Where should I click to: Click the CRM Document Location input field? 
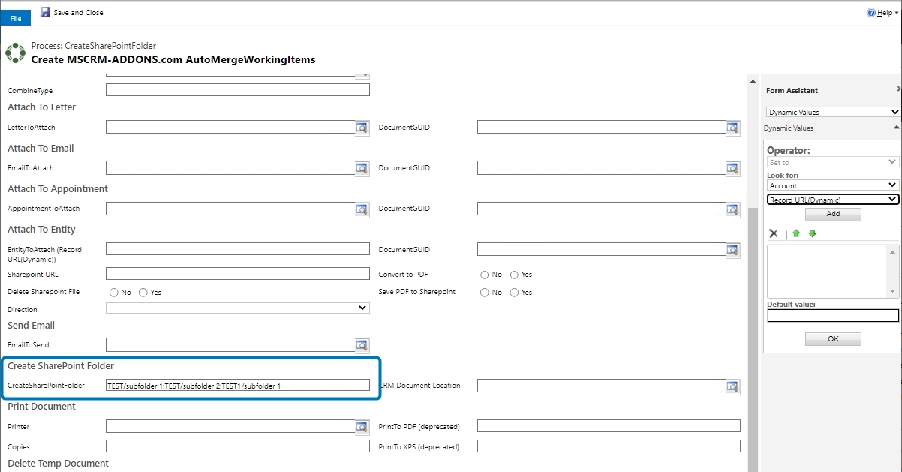(x=602, y=386)
